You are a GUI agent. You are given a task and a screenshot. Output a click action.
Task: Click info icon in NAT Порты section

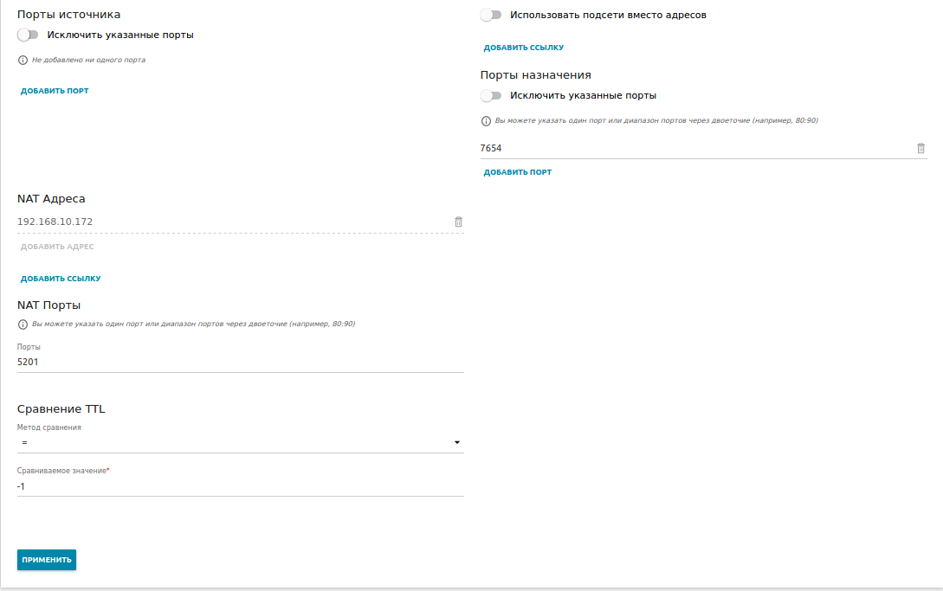23,324
